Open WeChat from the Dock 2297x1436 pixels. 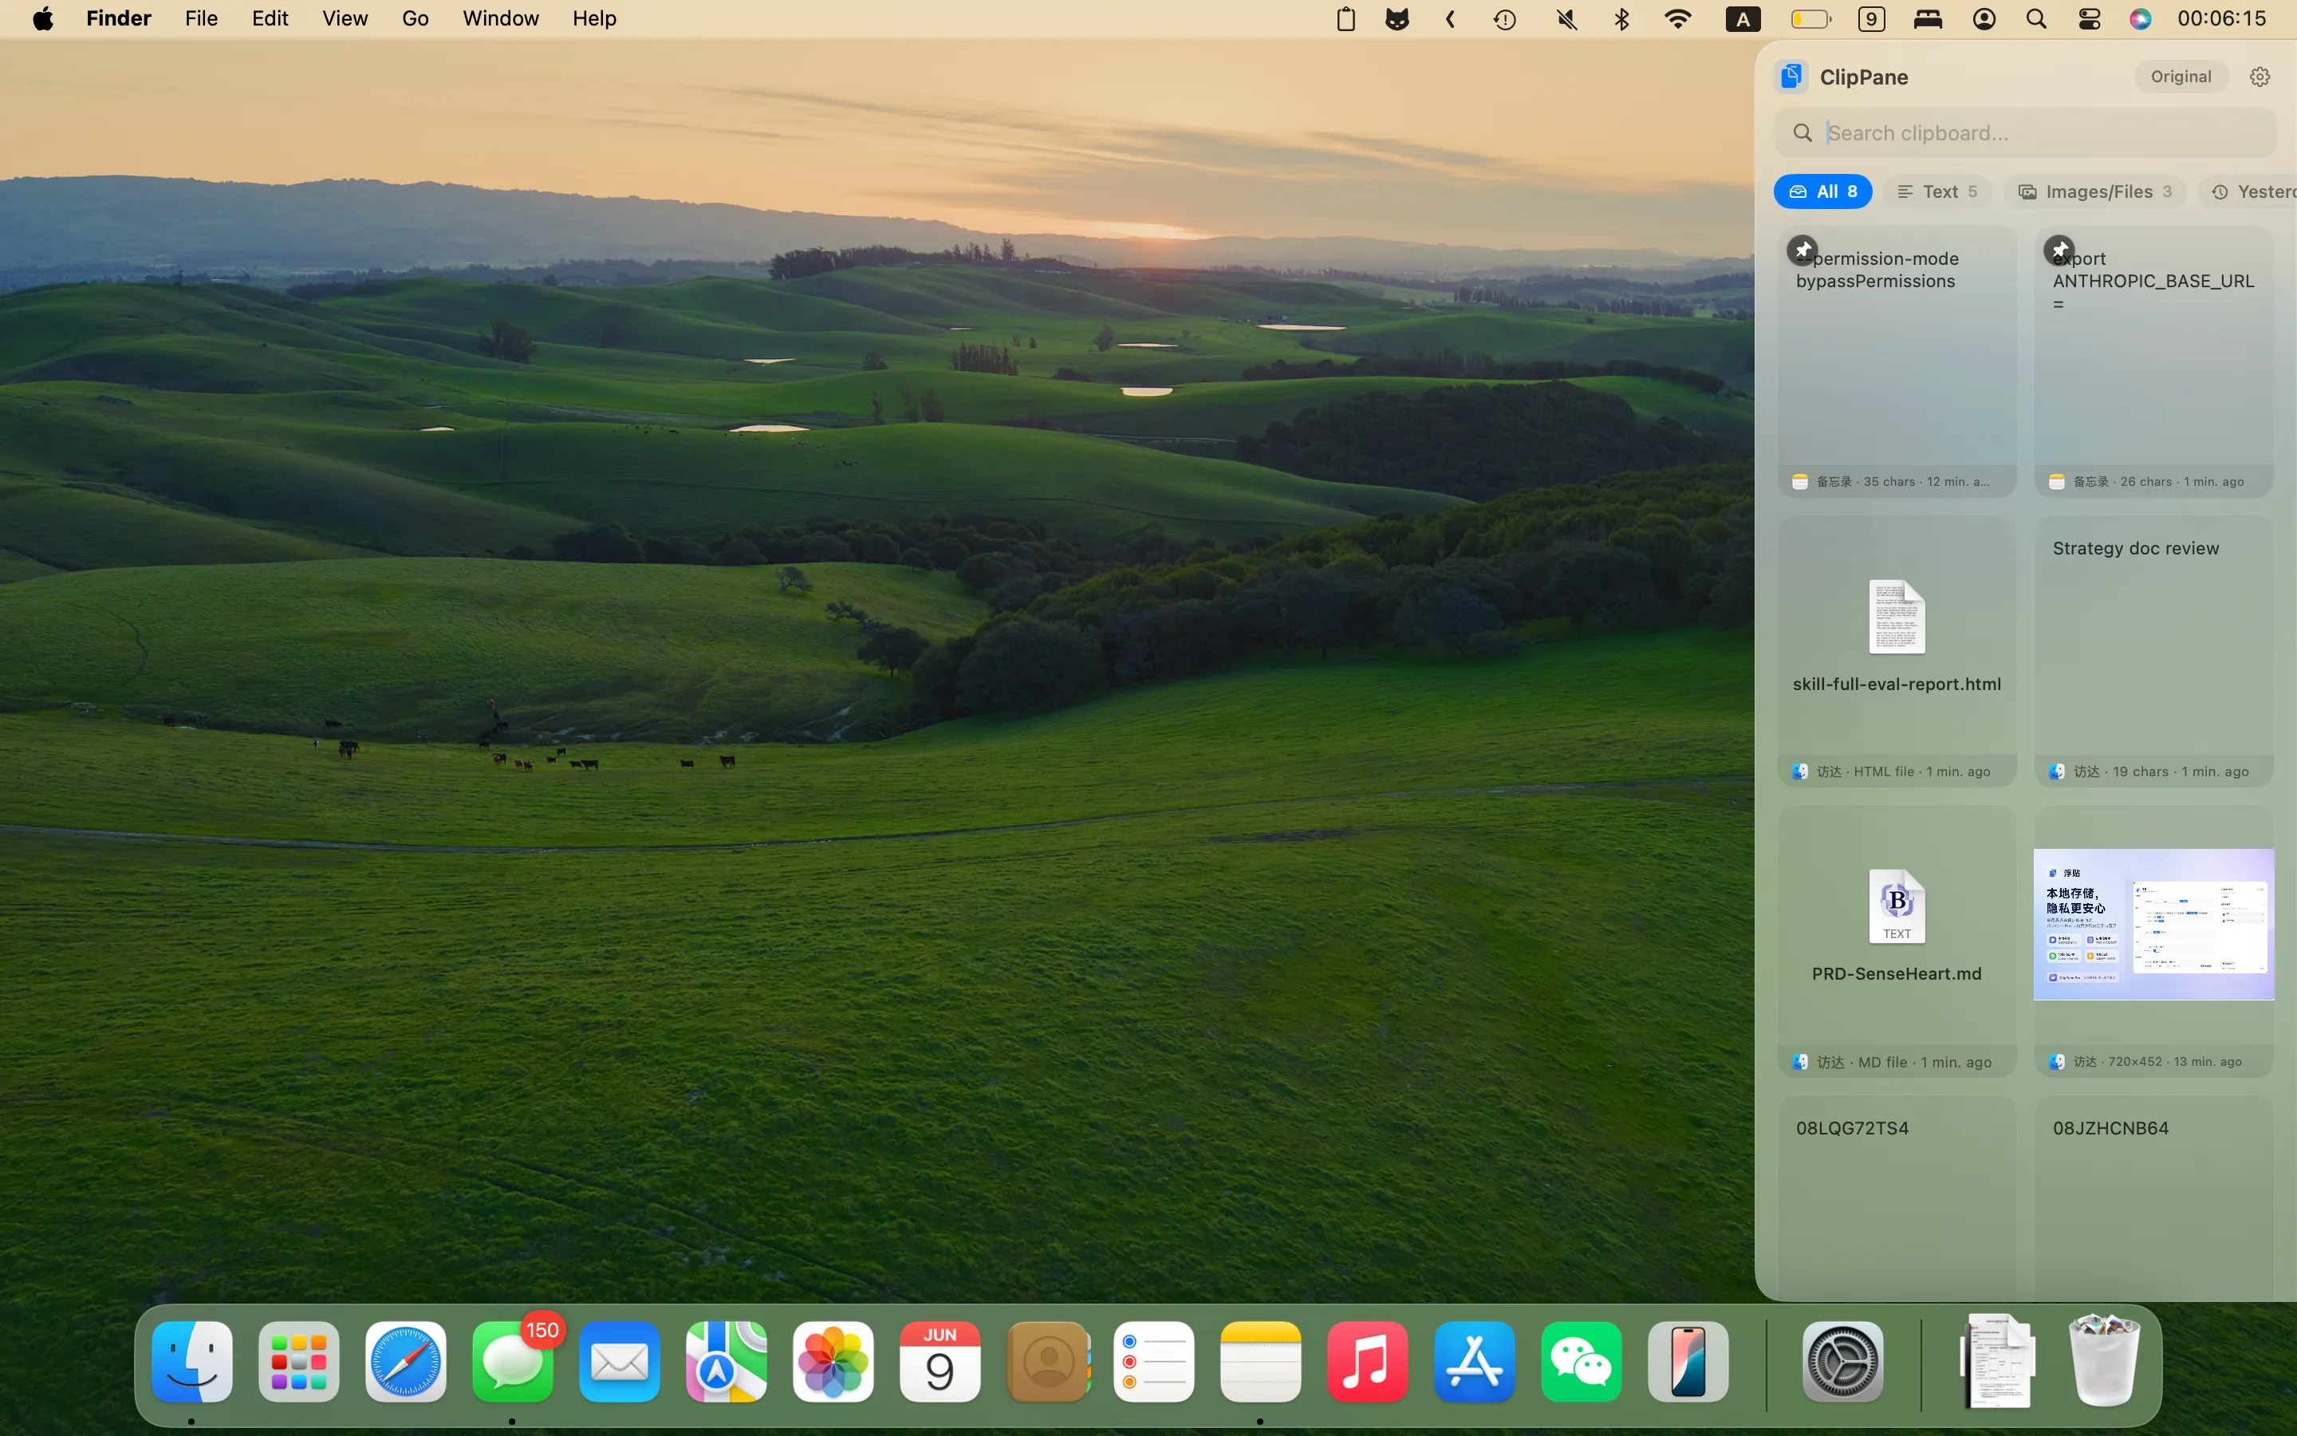pos(1582,1362)
